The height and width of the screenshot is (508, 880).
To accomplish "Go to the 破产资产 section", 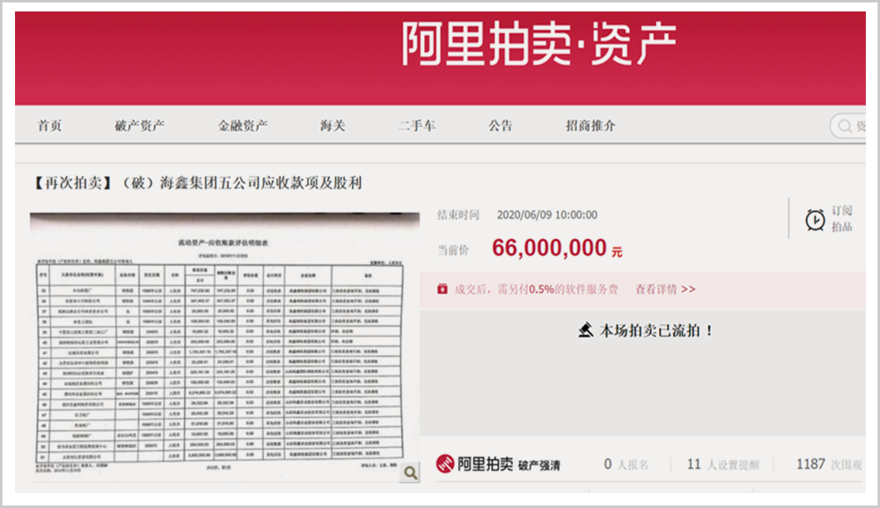I will coord(140,126).
